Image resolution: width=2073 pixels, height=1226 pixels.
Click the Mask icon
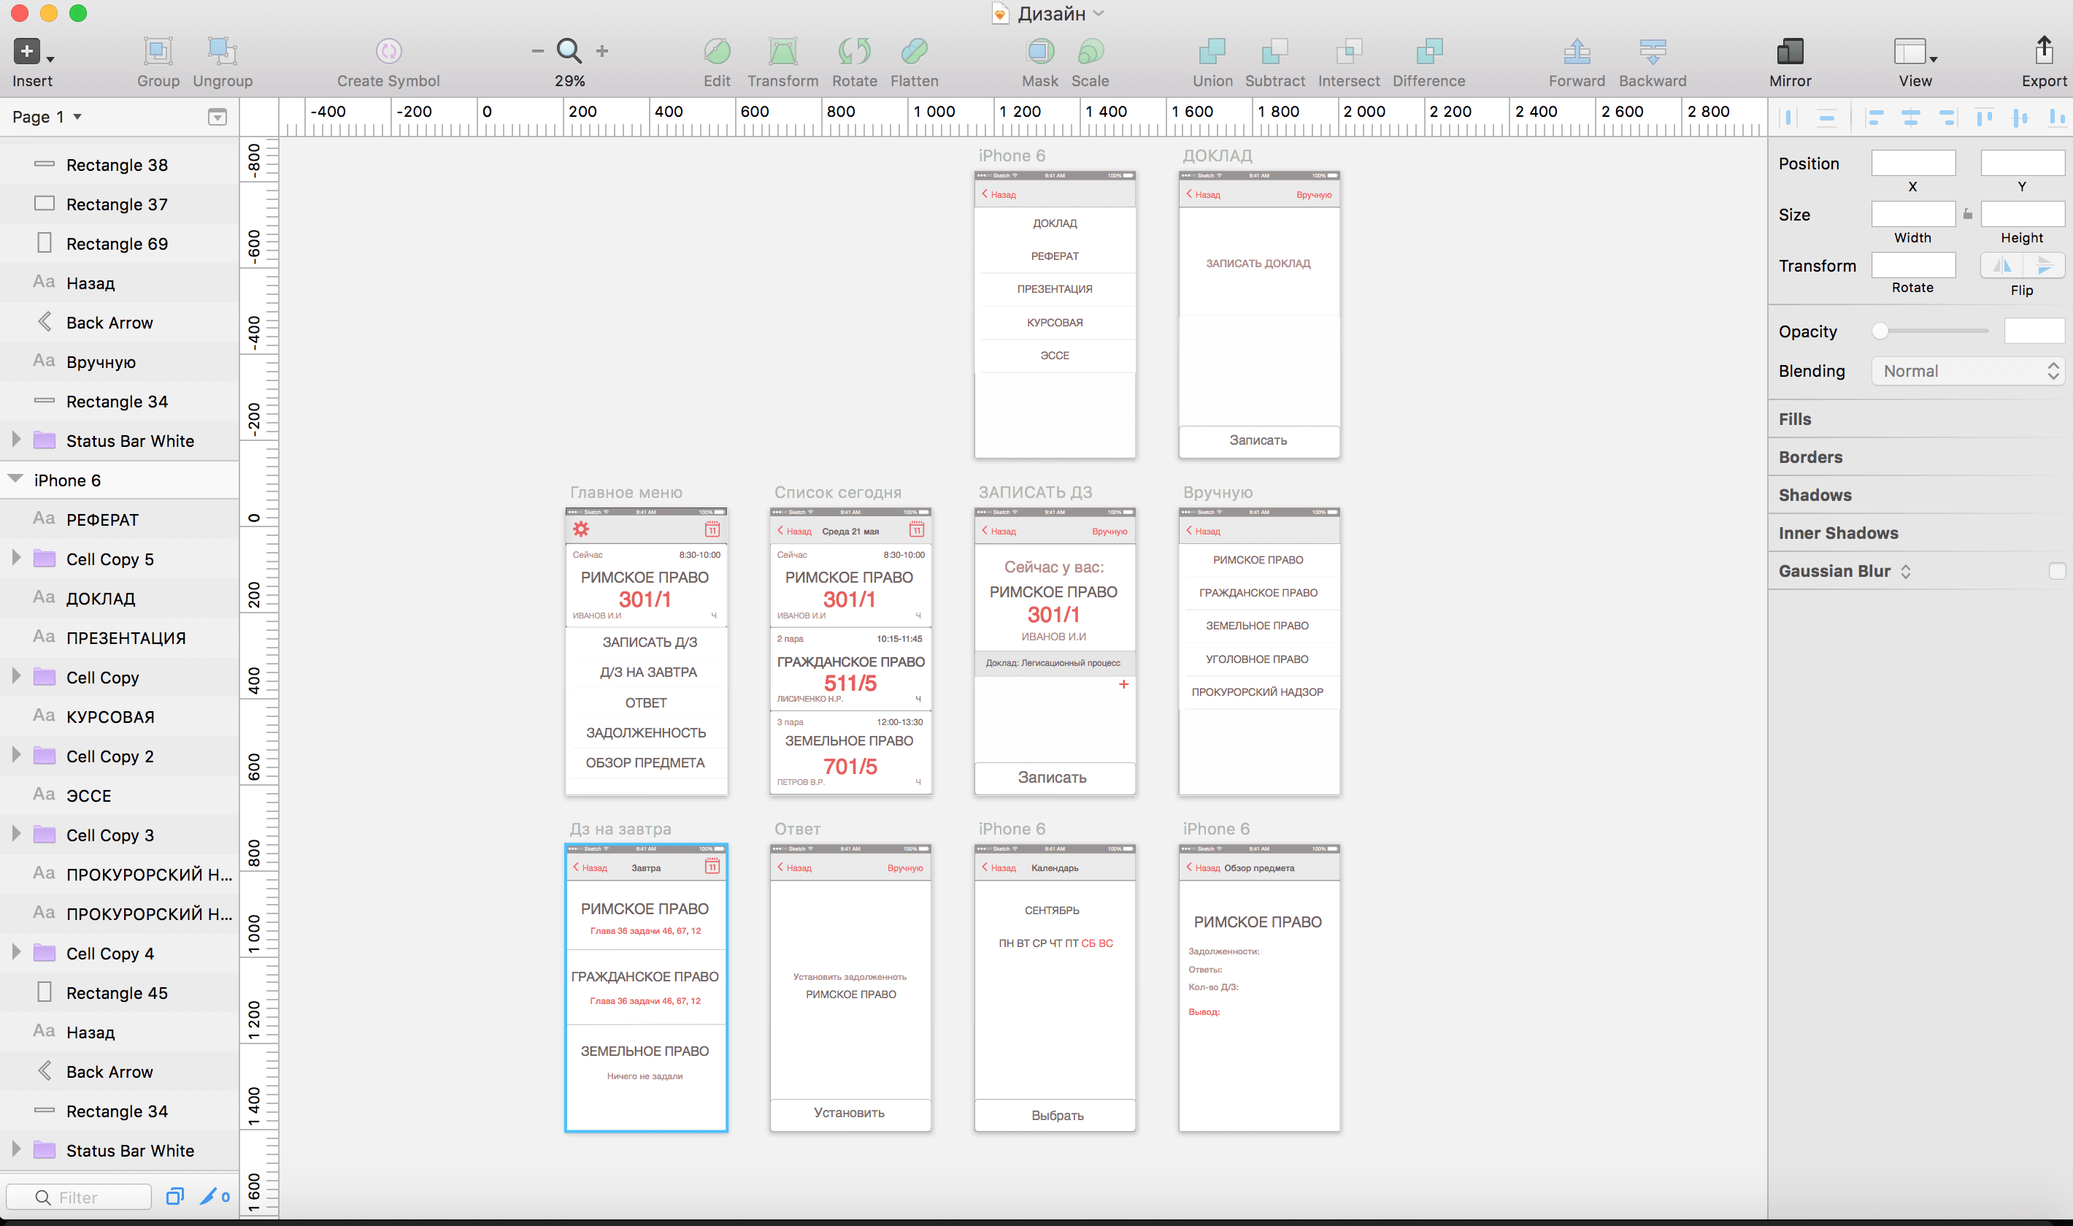click(x=1040, y=51)
